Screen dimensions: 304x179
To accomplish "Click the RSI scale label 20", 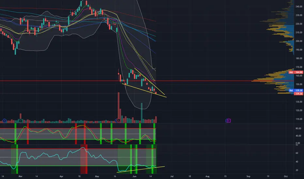I will coord(296,170).
